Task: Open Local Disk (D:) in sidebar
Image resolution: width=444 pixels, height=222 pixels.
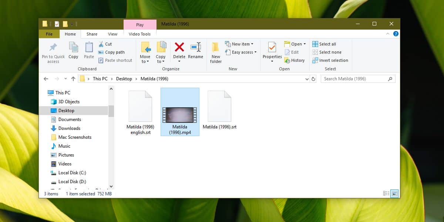Action: 68,182
